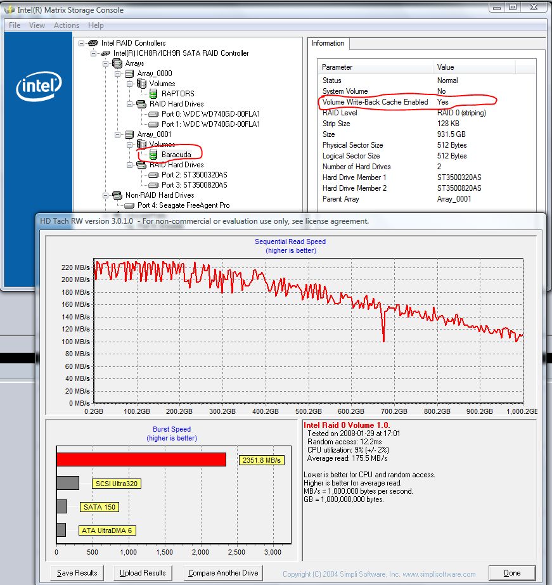The height and width of the screenshot is (585, 552).
Task: Minimize the Matrix Storage Console window
Action: pyautogui.click(x=497, y=7)
